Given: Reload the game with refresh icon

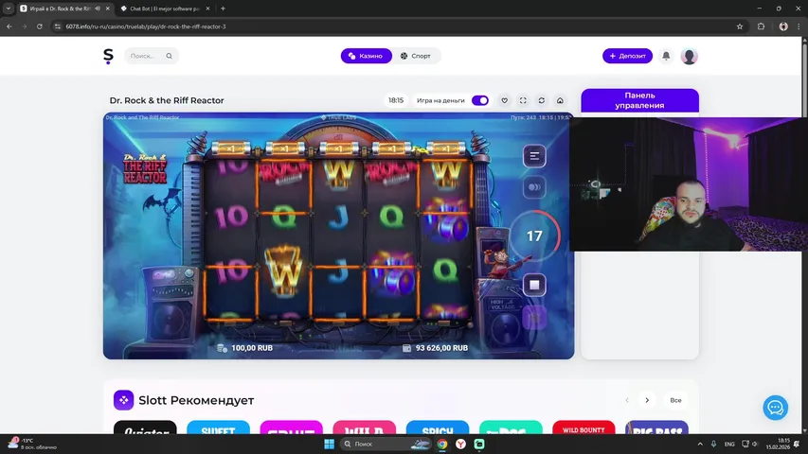Looking at the screenshot, I should point(542,100).
